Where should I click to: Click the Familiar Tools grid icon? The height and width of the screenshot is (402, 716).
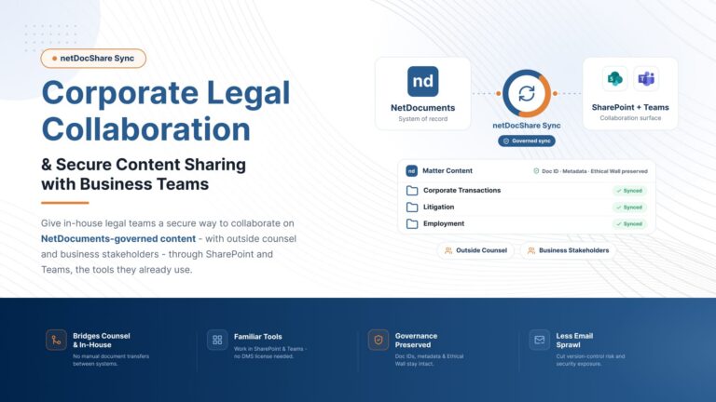pos(217,340)
